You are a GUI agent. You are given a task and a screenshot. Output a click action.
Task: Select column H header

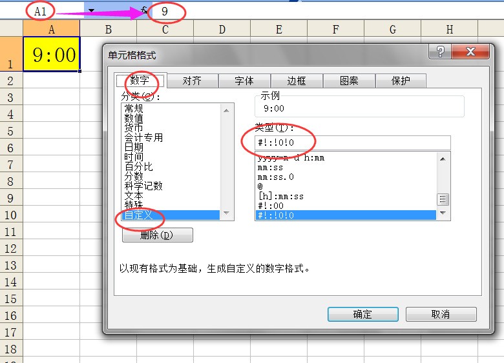(450, 30)
